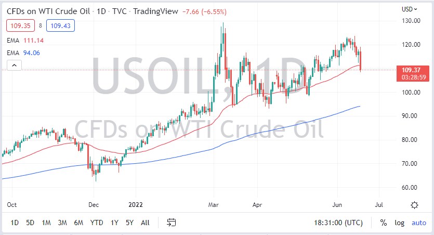Open chart settings gear icon
This screenshot has width=434, height=235.
pyautogui.click(x=414, y=205)
